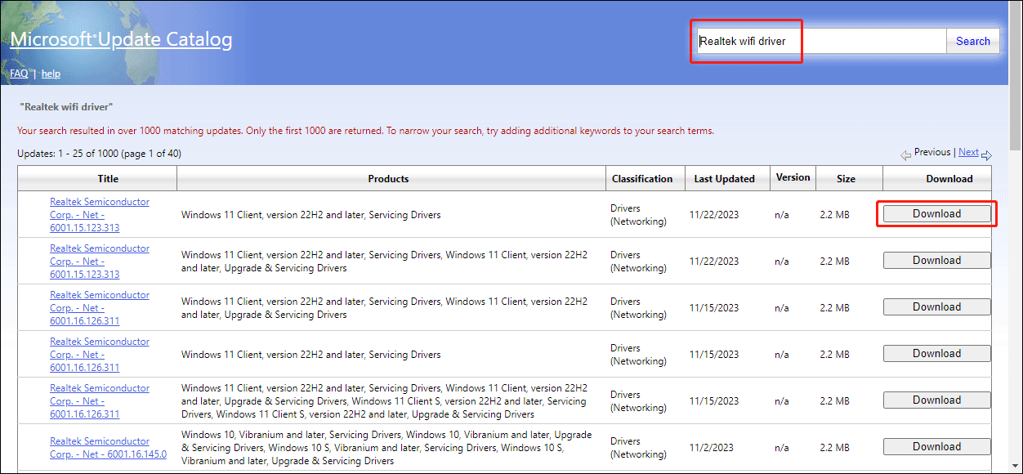Download the 11/2/2023 Windows 10 Realtek driver
1023x474 pixels.
coord(936,446)
